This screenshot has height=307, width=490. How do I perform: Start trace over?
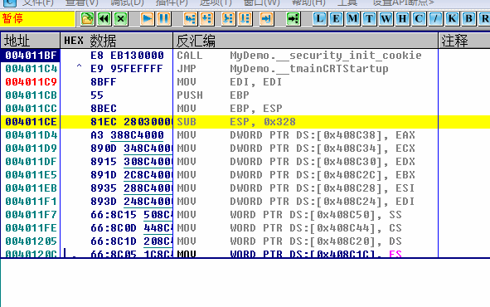[245, 19]
